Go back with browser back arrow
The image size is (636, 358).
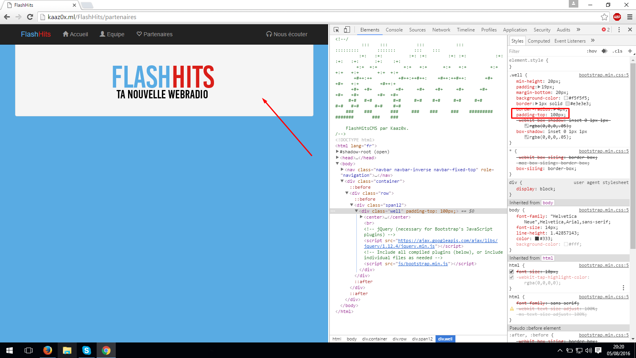point(7,17)
